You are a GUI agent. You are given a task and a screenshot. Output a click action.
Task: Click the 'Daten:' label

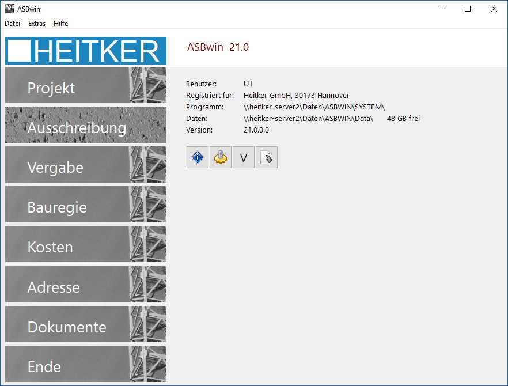[196, 119]
